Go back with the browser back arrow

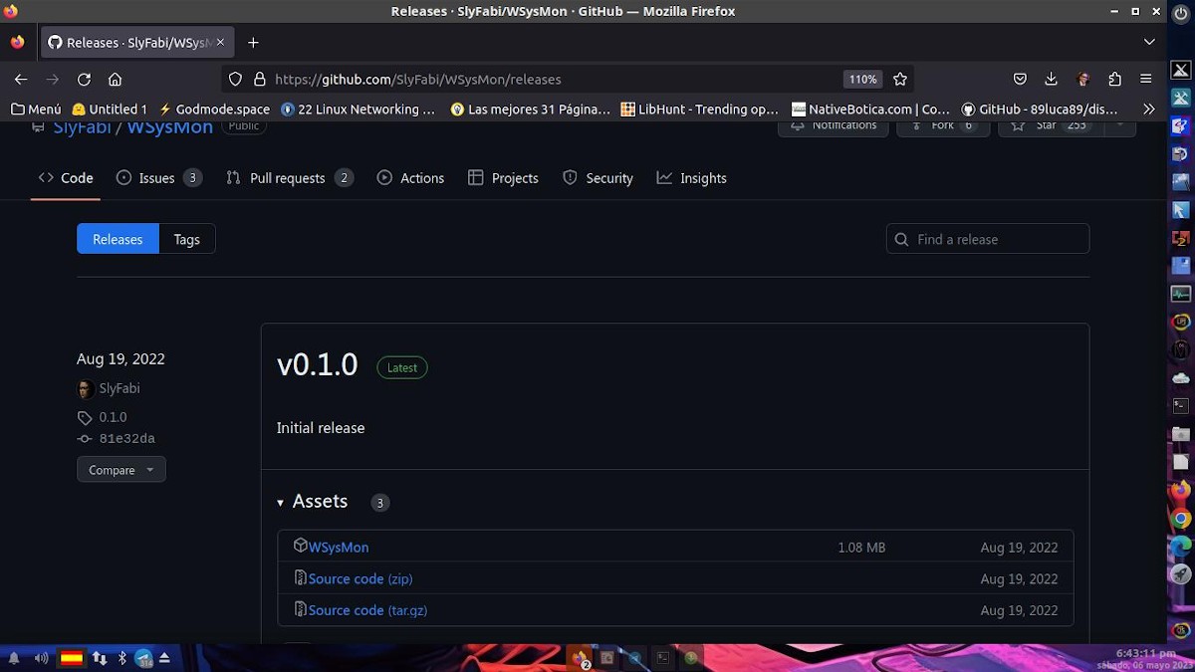coord(21,79)
